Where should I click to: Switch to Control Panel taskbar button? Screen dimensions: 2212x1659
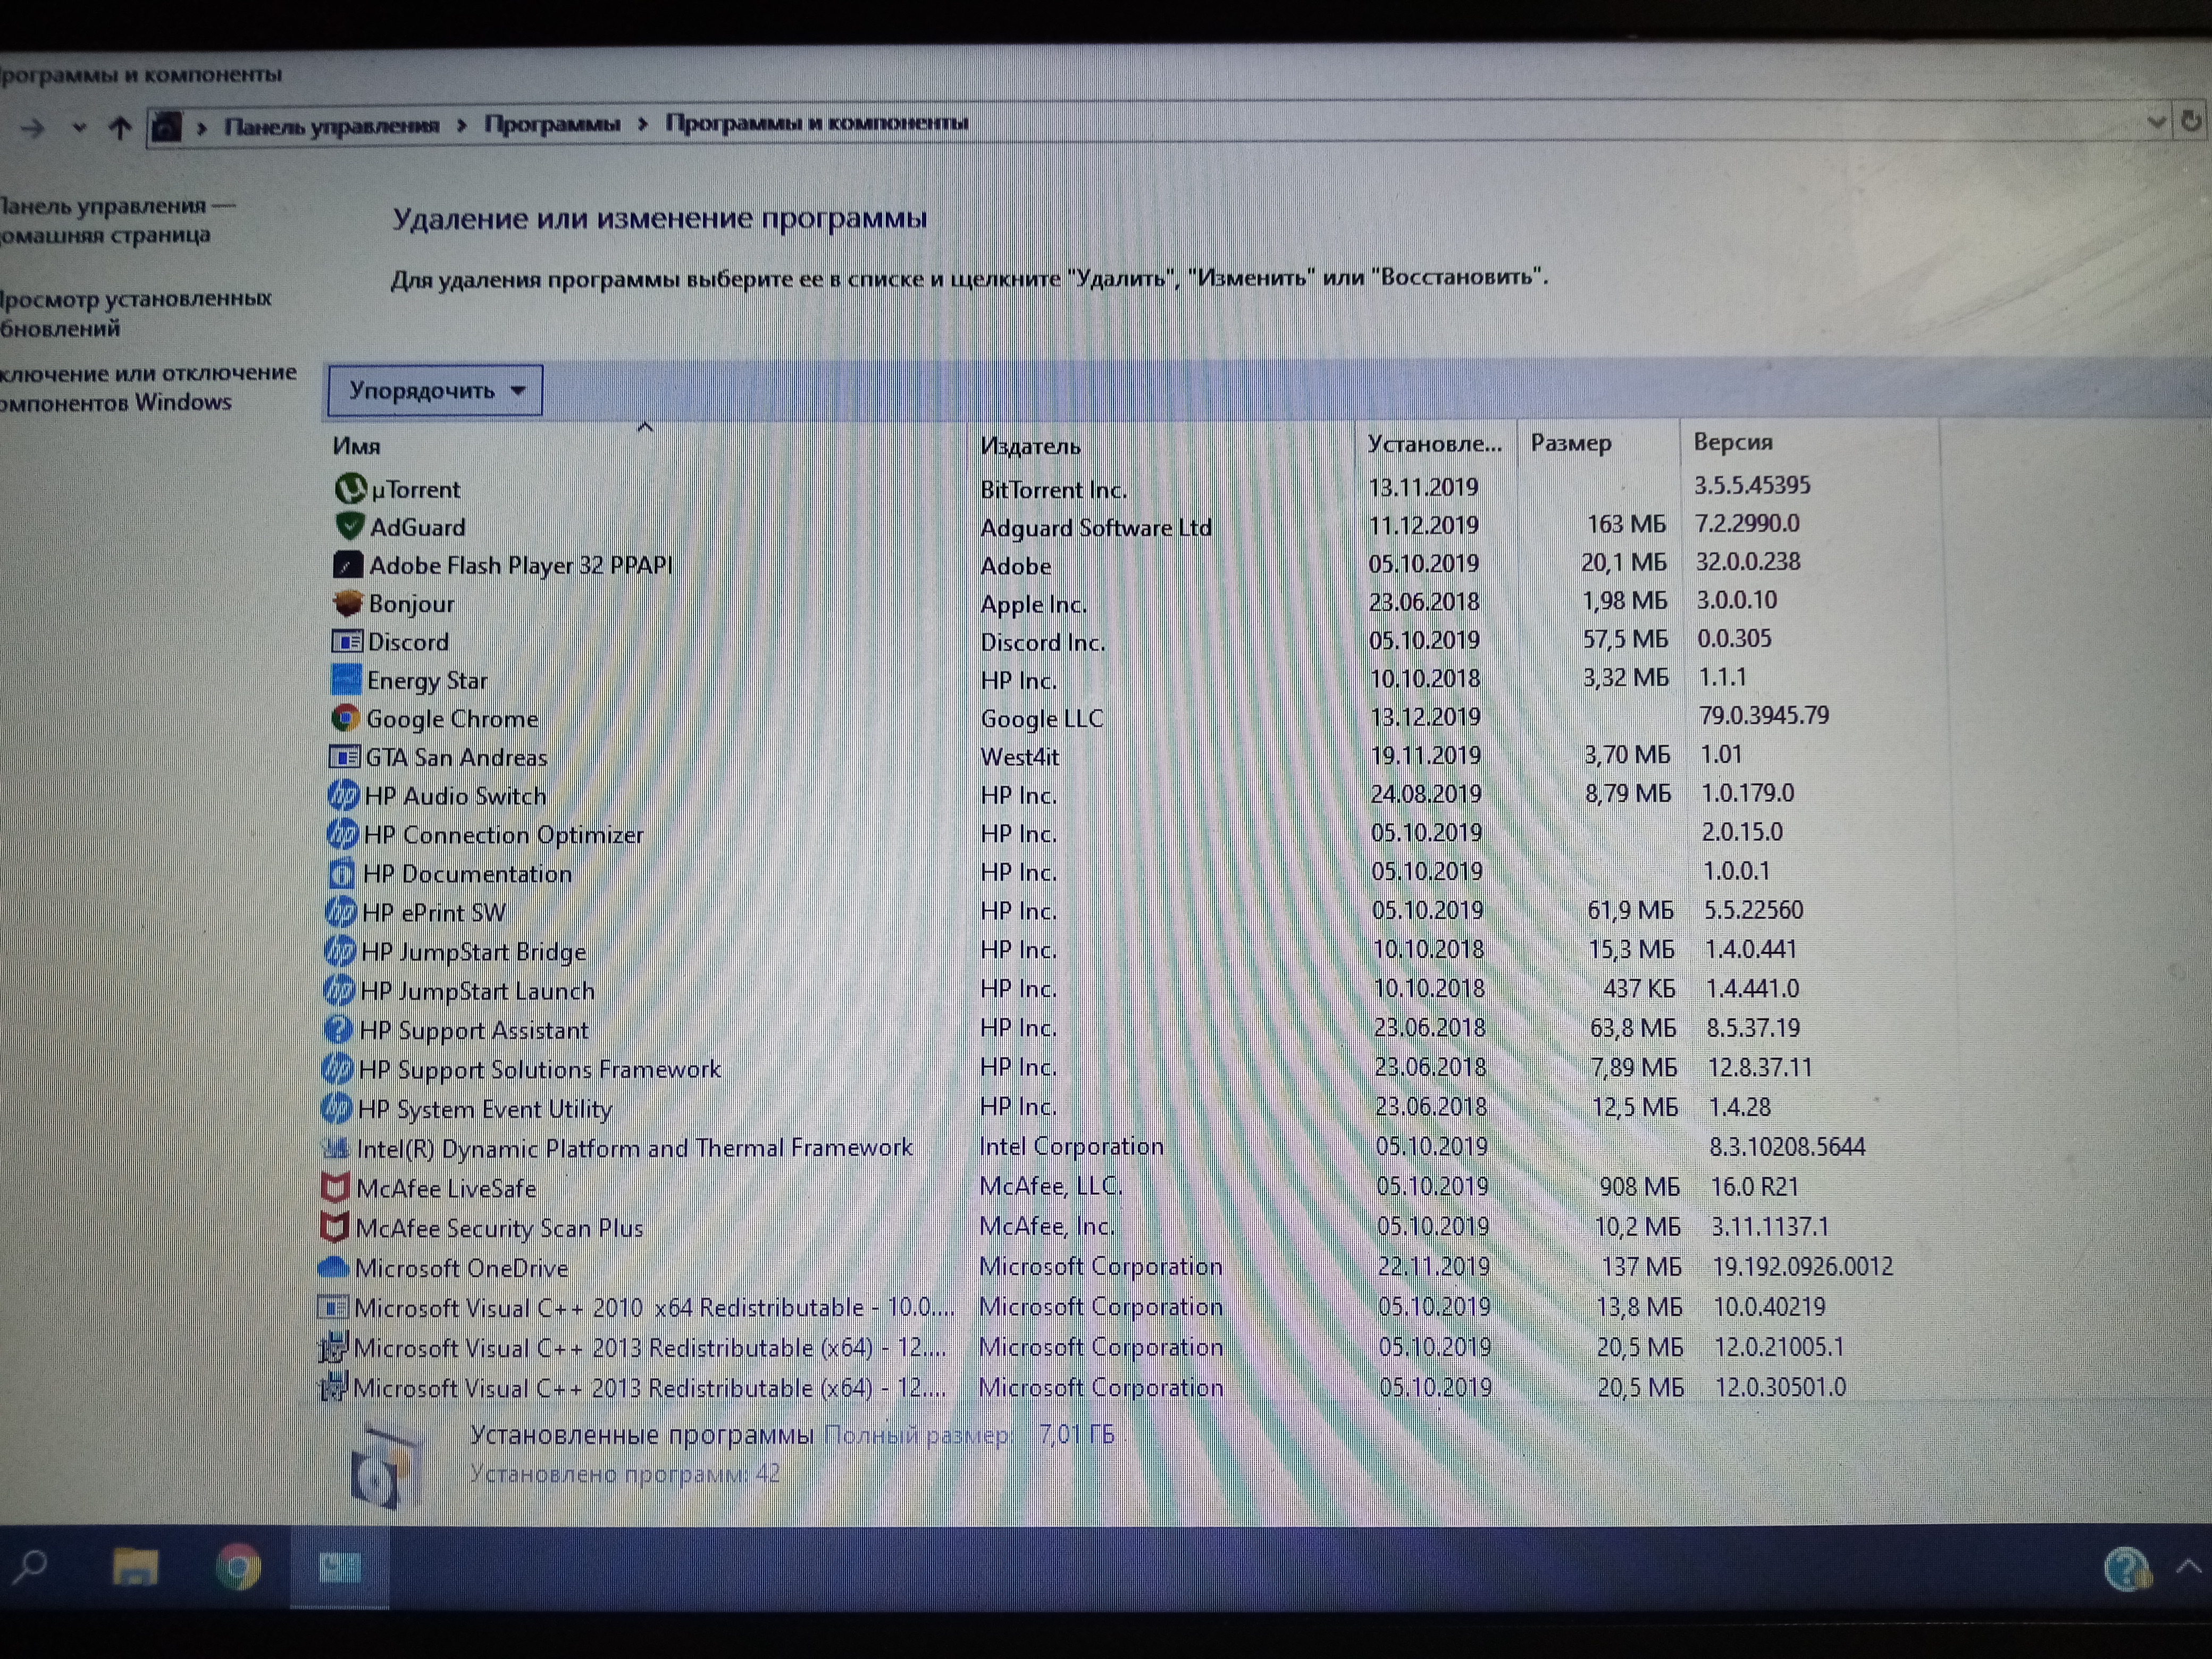point(340,1567)
